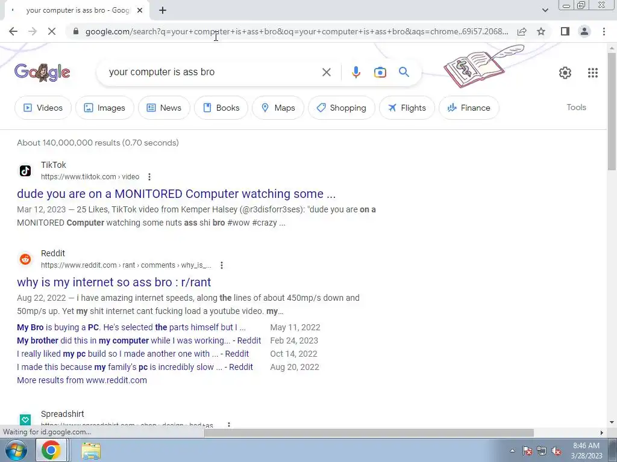Go back using the browser back arrow
617x462 pixels.
coord(13,31)
